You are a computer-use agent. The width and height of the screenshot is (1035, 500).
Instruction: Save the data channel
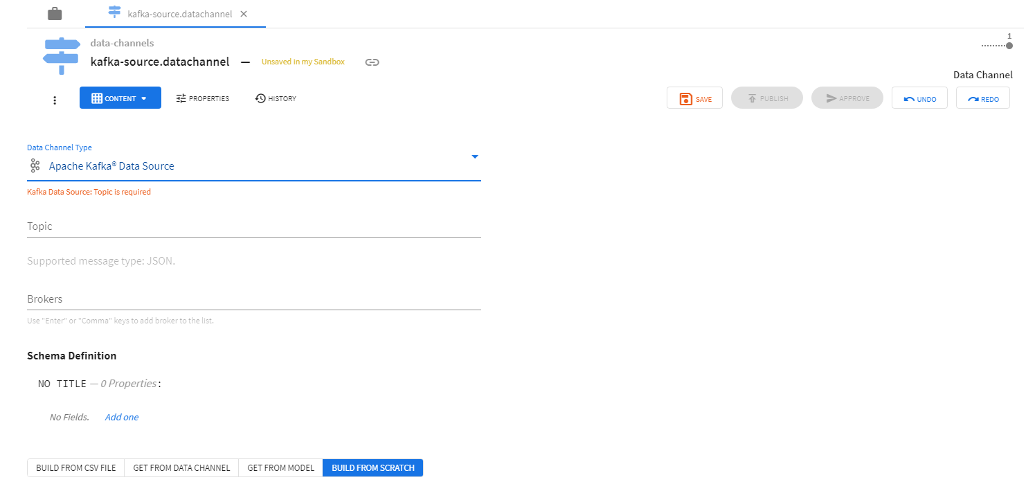[x=694, y=98]
